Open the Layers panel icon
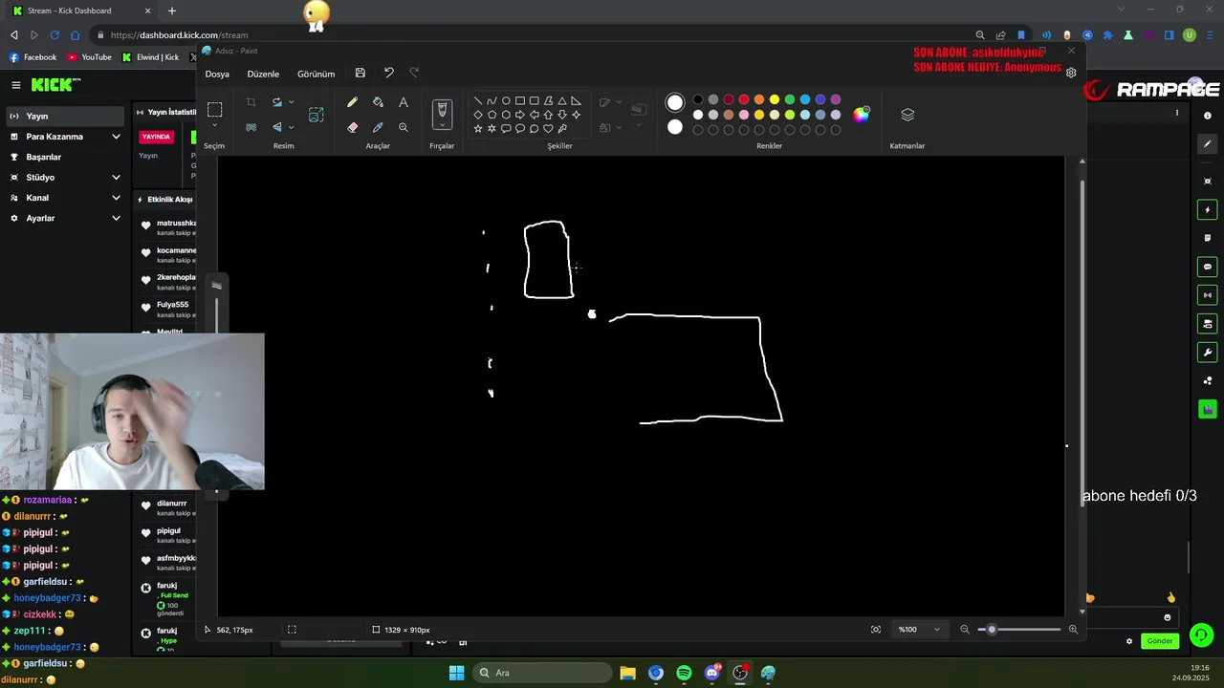Screen dimensions: 1224x688 click(907, 115)
